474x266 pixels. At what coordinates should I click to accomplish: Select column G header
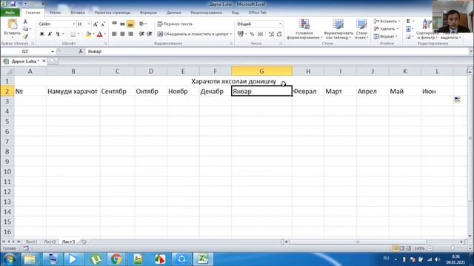pyautogui.click(x=261, y=71)
